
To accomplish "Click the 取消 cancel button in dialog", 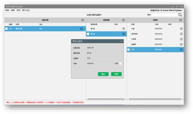I will pos(116,74).
